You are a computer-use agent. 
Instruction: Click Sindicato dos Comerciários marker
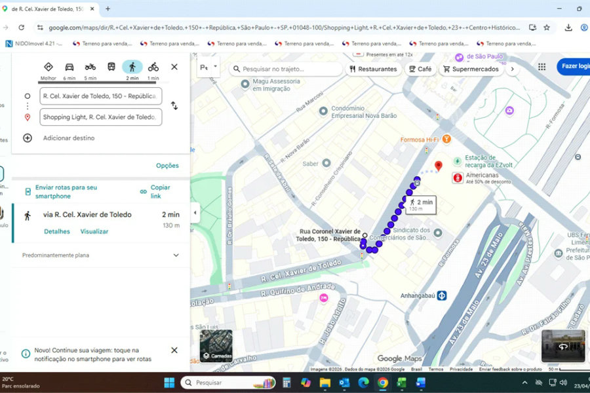[438, 233]
